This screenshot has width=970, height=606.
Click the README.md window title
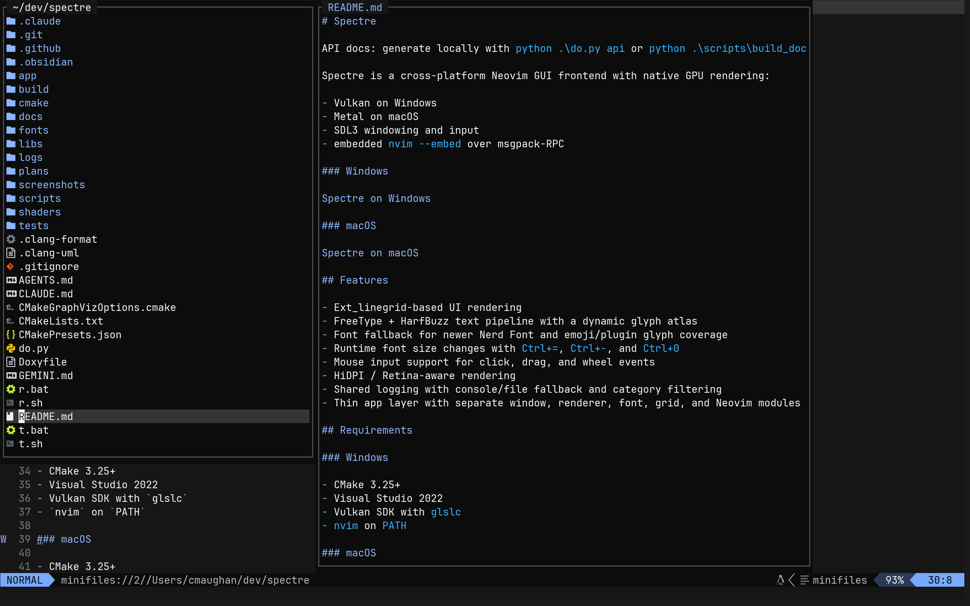tap(354, 7)
